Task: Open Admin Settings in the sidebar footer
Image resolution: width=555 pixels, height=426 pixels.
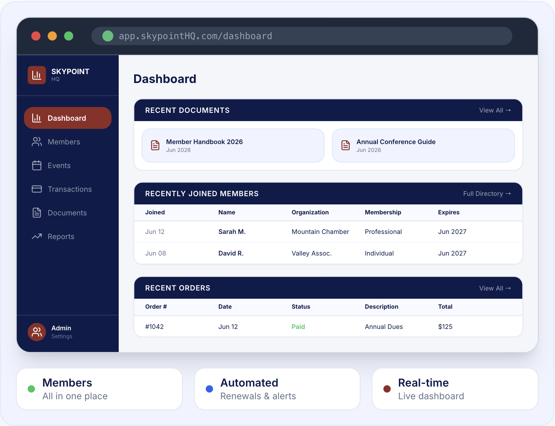Action: (x=68, y=332)
